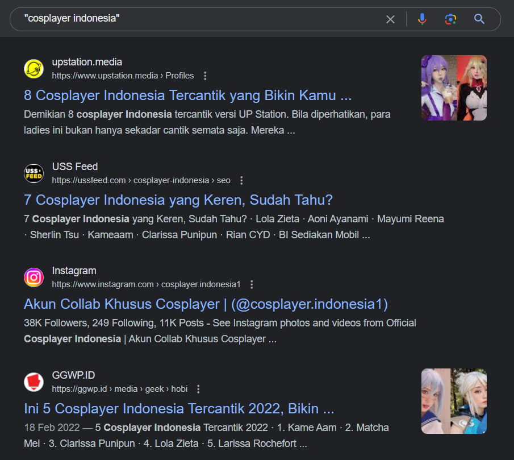The height and width of the screenshot is (460, 514).
Task: Open more options for upstation.media result
Action: [205, 76]
